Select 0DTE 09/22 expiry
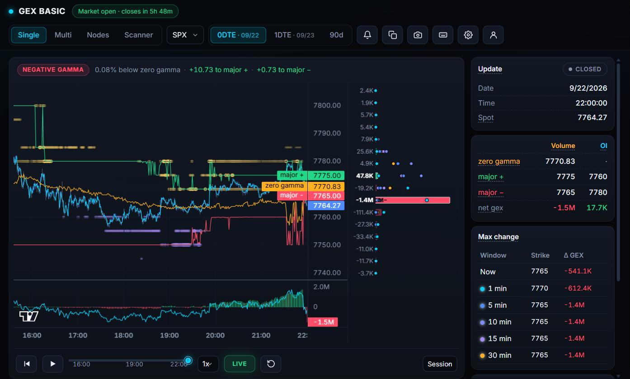Screen dimensions: 630x379 [x=238, y=35]
